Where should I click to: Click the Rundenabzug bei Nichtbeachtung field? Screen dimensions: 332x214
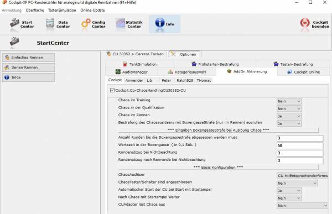300,153
